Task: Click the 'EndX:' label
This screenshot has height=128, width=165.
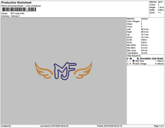Action: (x=130, y=40)
